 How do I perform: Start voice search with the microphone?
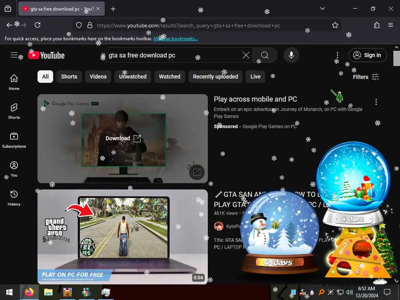291,55
